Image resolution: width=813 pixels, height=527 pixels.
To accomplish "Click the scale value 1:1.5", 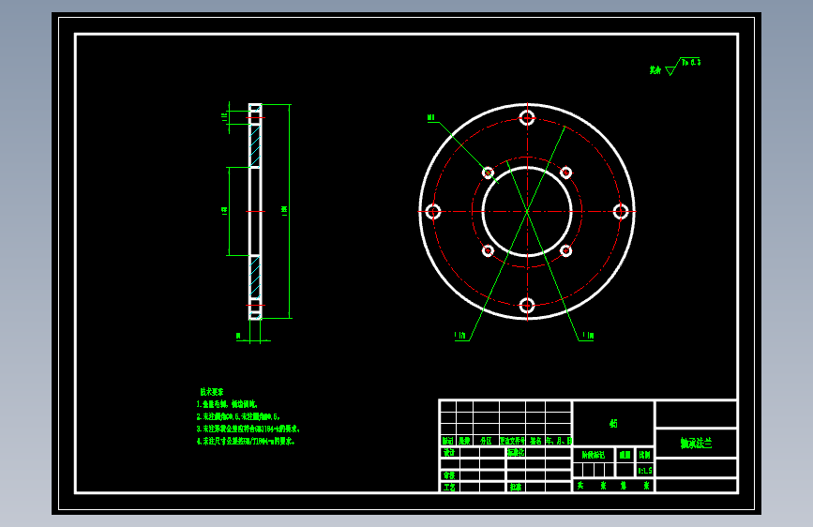I will (x=644, y=471).
